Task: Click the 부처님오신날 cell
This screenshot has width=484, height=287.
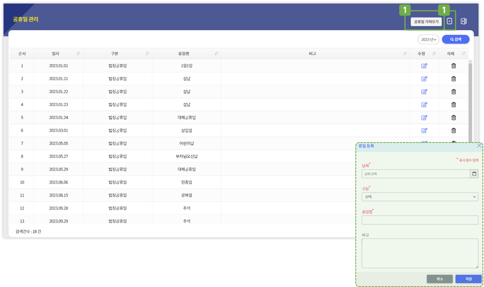Action: click(x=187, y=156)
